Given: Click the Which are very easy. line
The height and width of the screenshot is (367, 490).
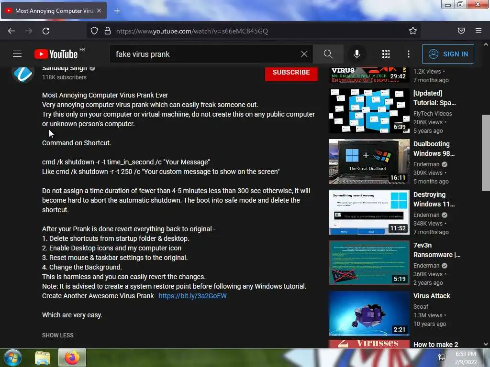Looking at the screenshot, I should [x=72, y=315].
